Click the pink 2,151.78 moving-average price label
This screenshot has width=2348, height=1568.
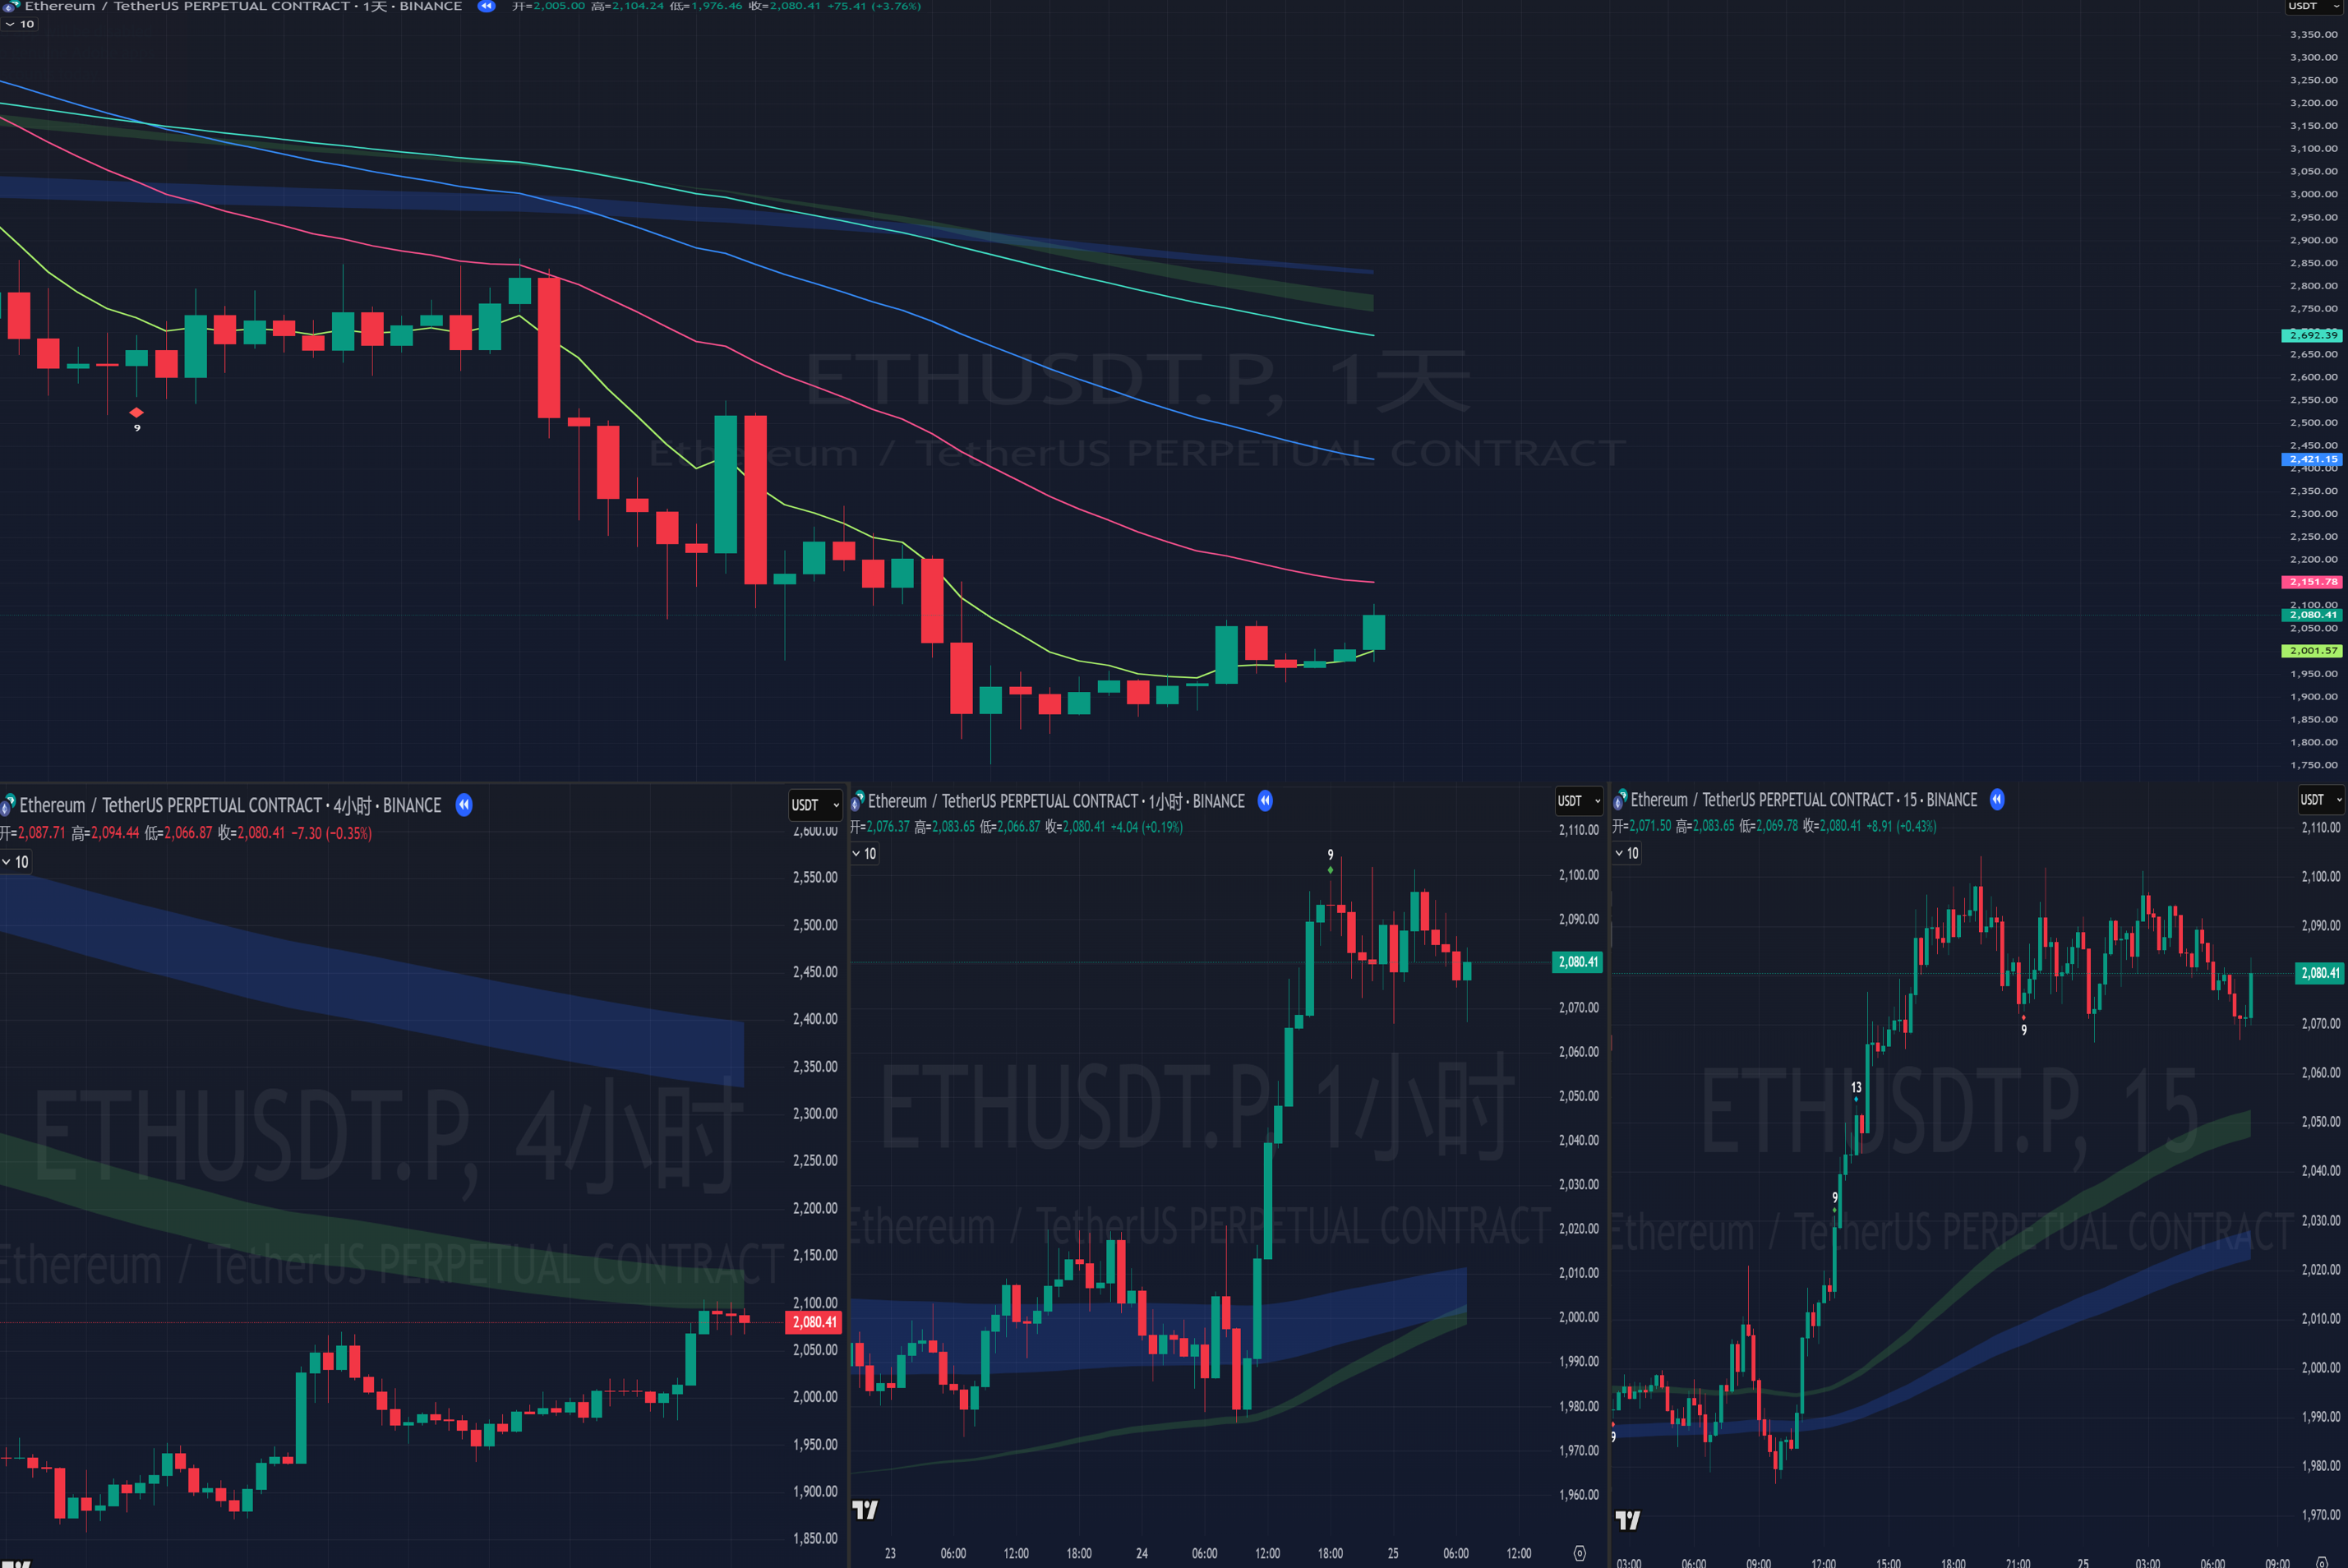(x=2311, y=582)
